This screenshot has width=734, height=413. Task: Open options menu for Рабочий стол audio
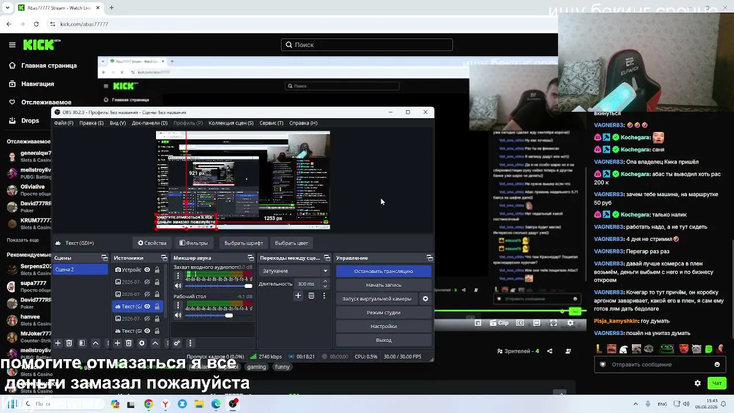pyautogui.click(x=178, y=305)
